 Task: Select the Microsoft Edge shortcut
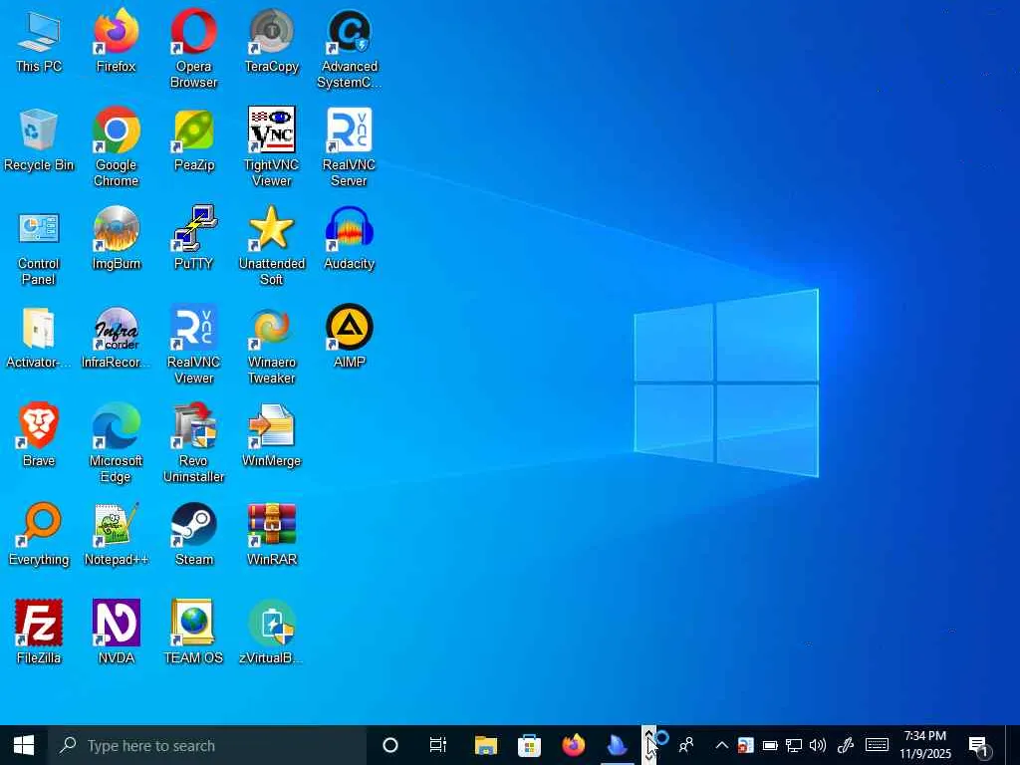pos(116,444)
